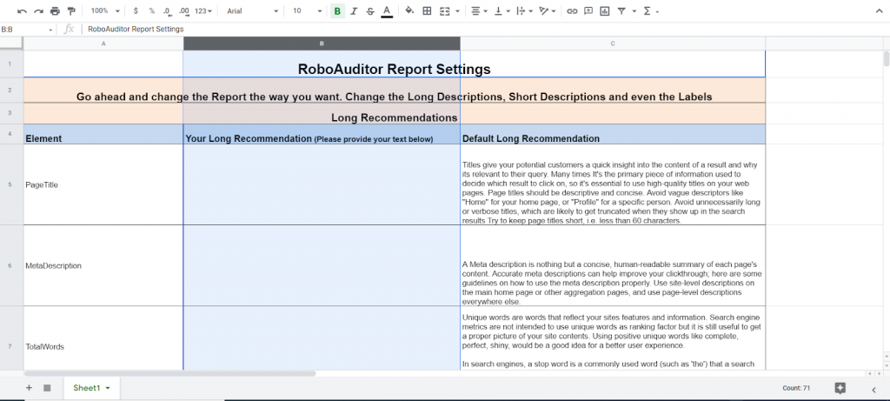The height and width of the screenshot is (401, 890).
Task: Click the default PageTitle recommendation text
Action: pos(613,193)
